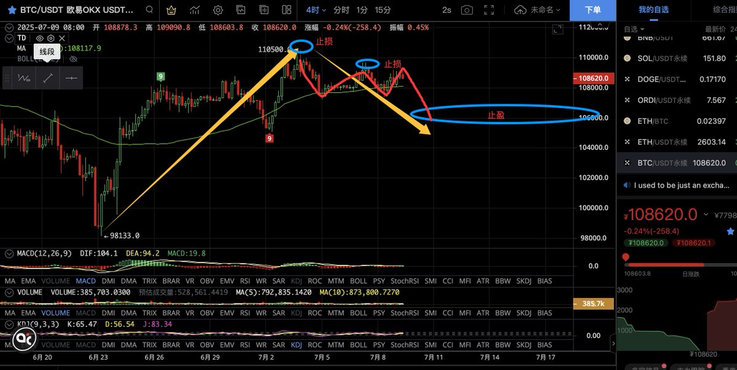The height and width of the screenshot is (370, 737).
Task: Open the chart type line icon
Action: (195, 10)
